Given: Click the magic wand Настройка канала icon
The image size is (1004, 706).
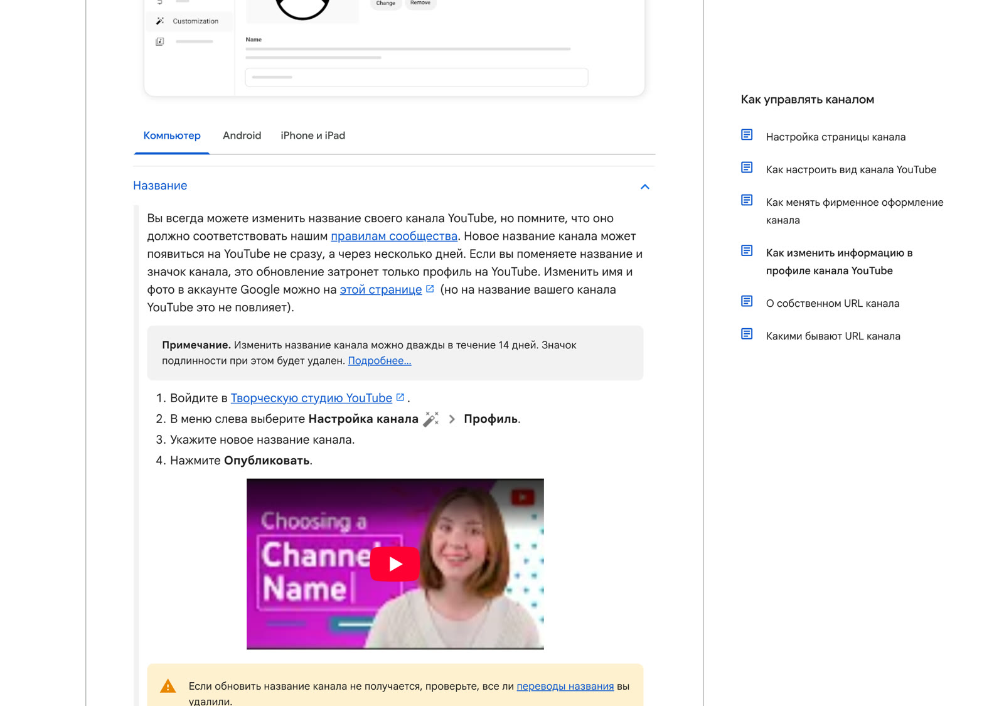Looking at the screenshot, I should (x=431, y=419).
